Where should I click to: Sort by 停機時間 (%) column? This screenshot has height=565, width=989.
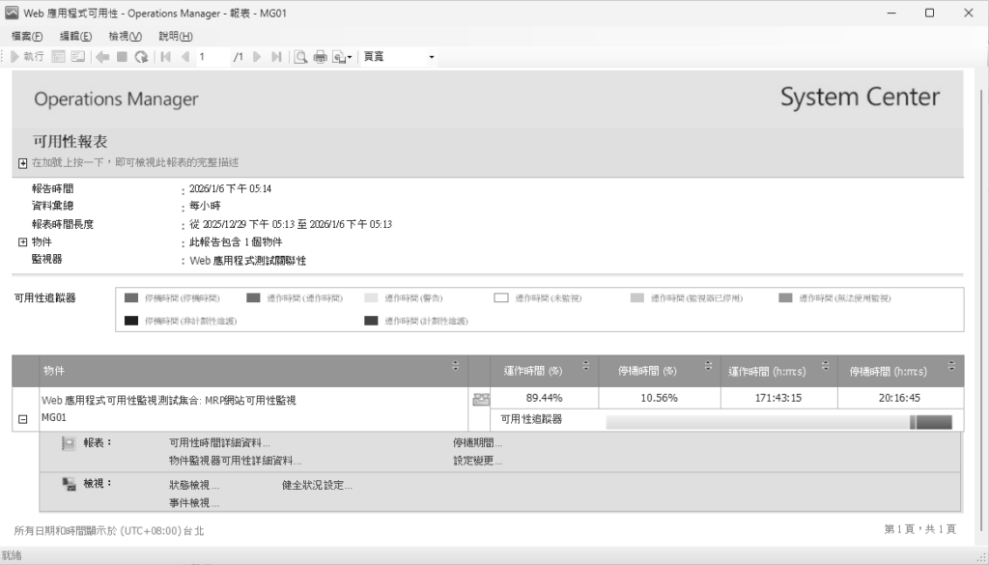pos(708,366)
